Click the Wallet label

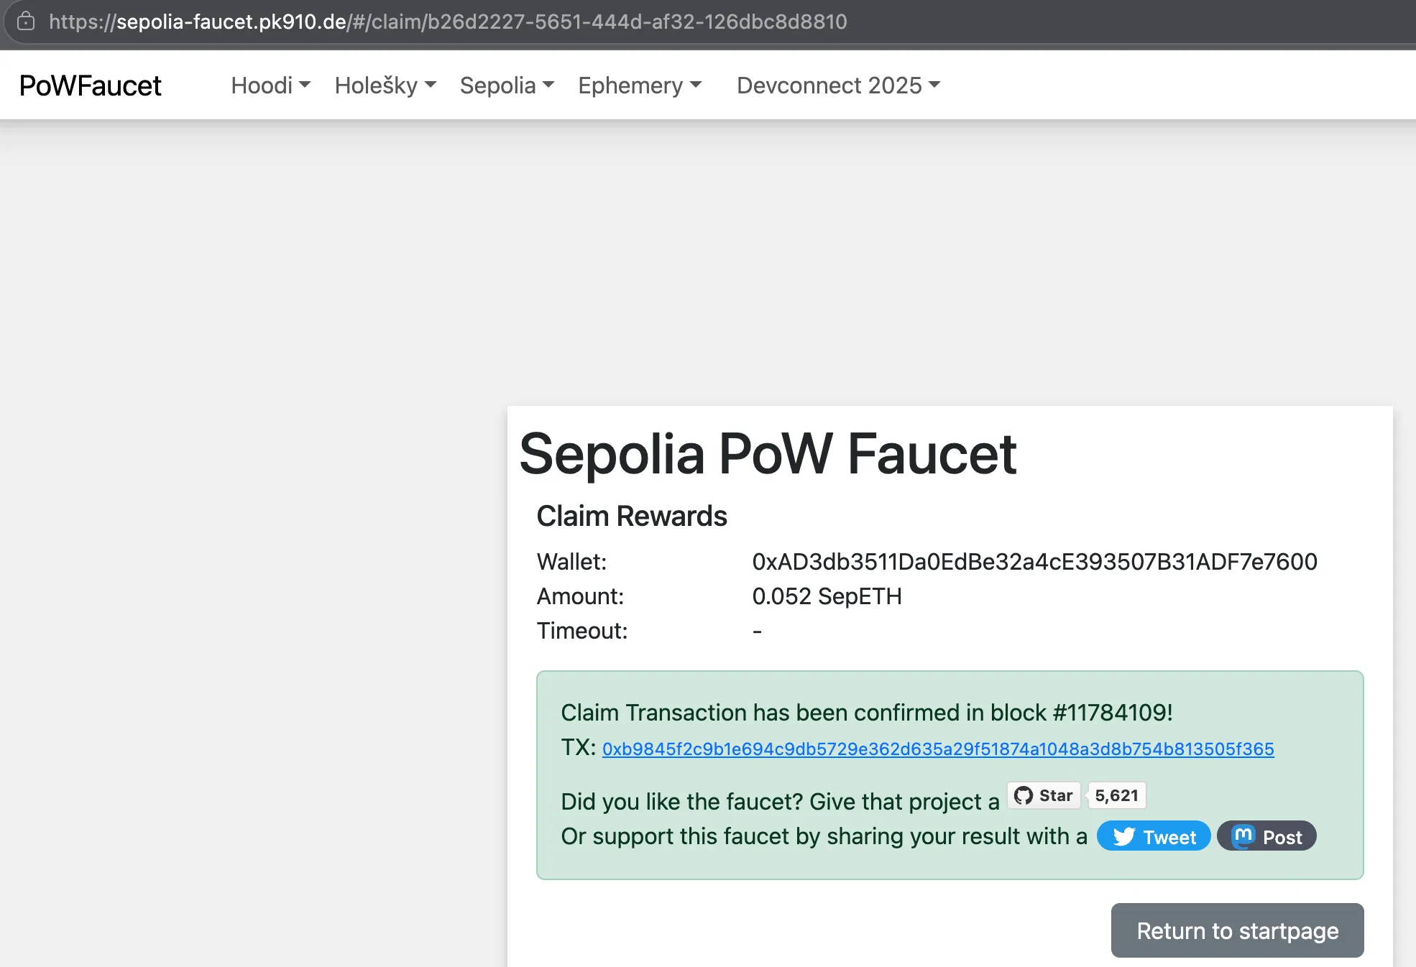(x=571, y=562)
